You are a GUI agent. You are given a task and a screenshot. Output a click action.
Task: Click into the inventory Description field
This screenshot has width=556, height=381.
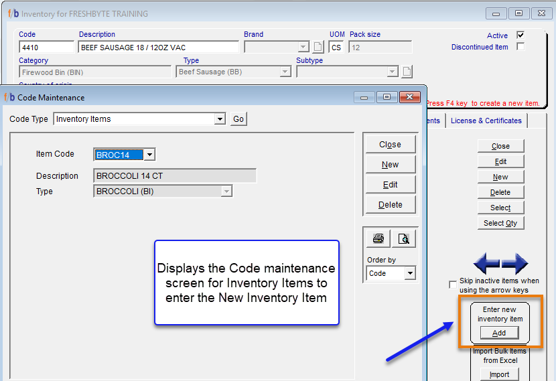tap(158, 48)
